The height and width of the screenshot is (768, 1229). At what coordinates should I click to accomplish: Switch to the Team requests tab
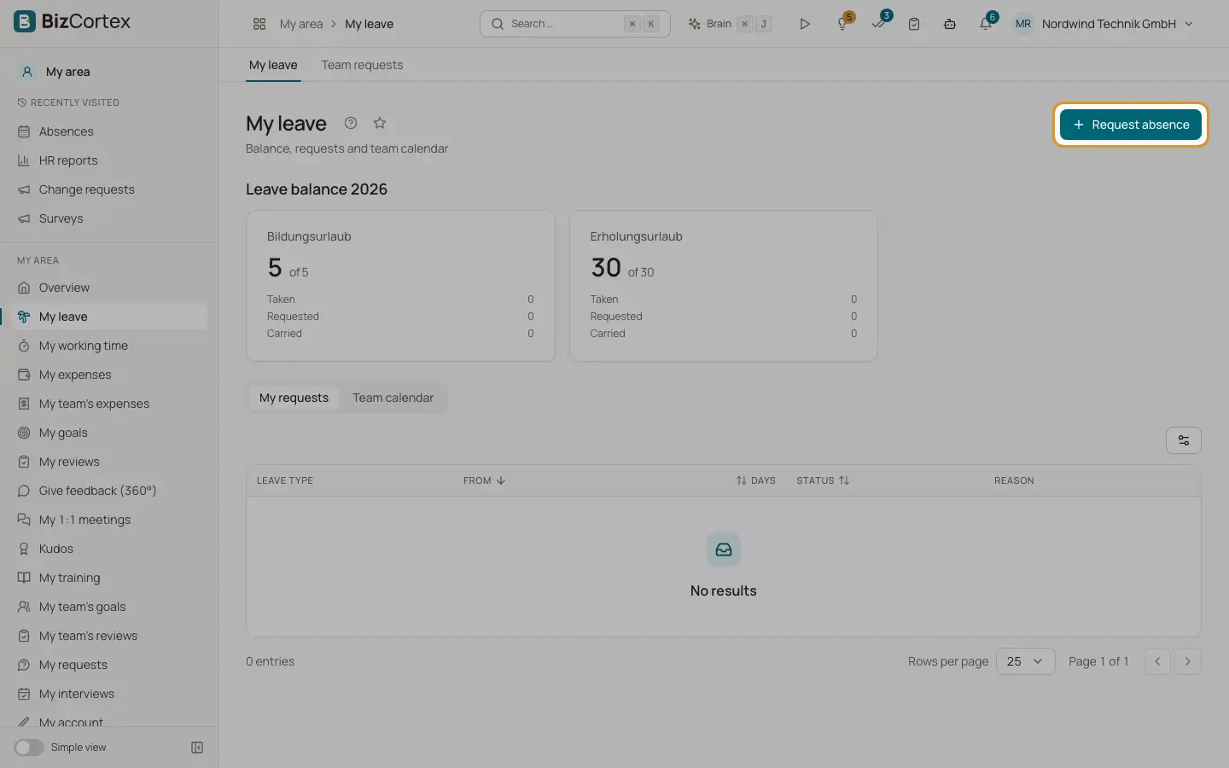pyautogui.click(x=362, y=65)
